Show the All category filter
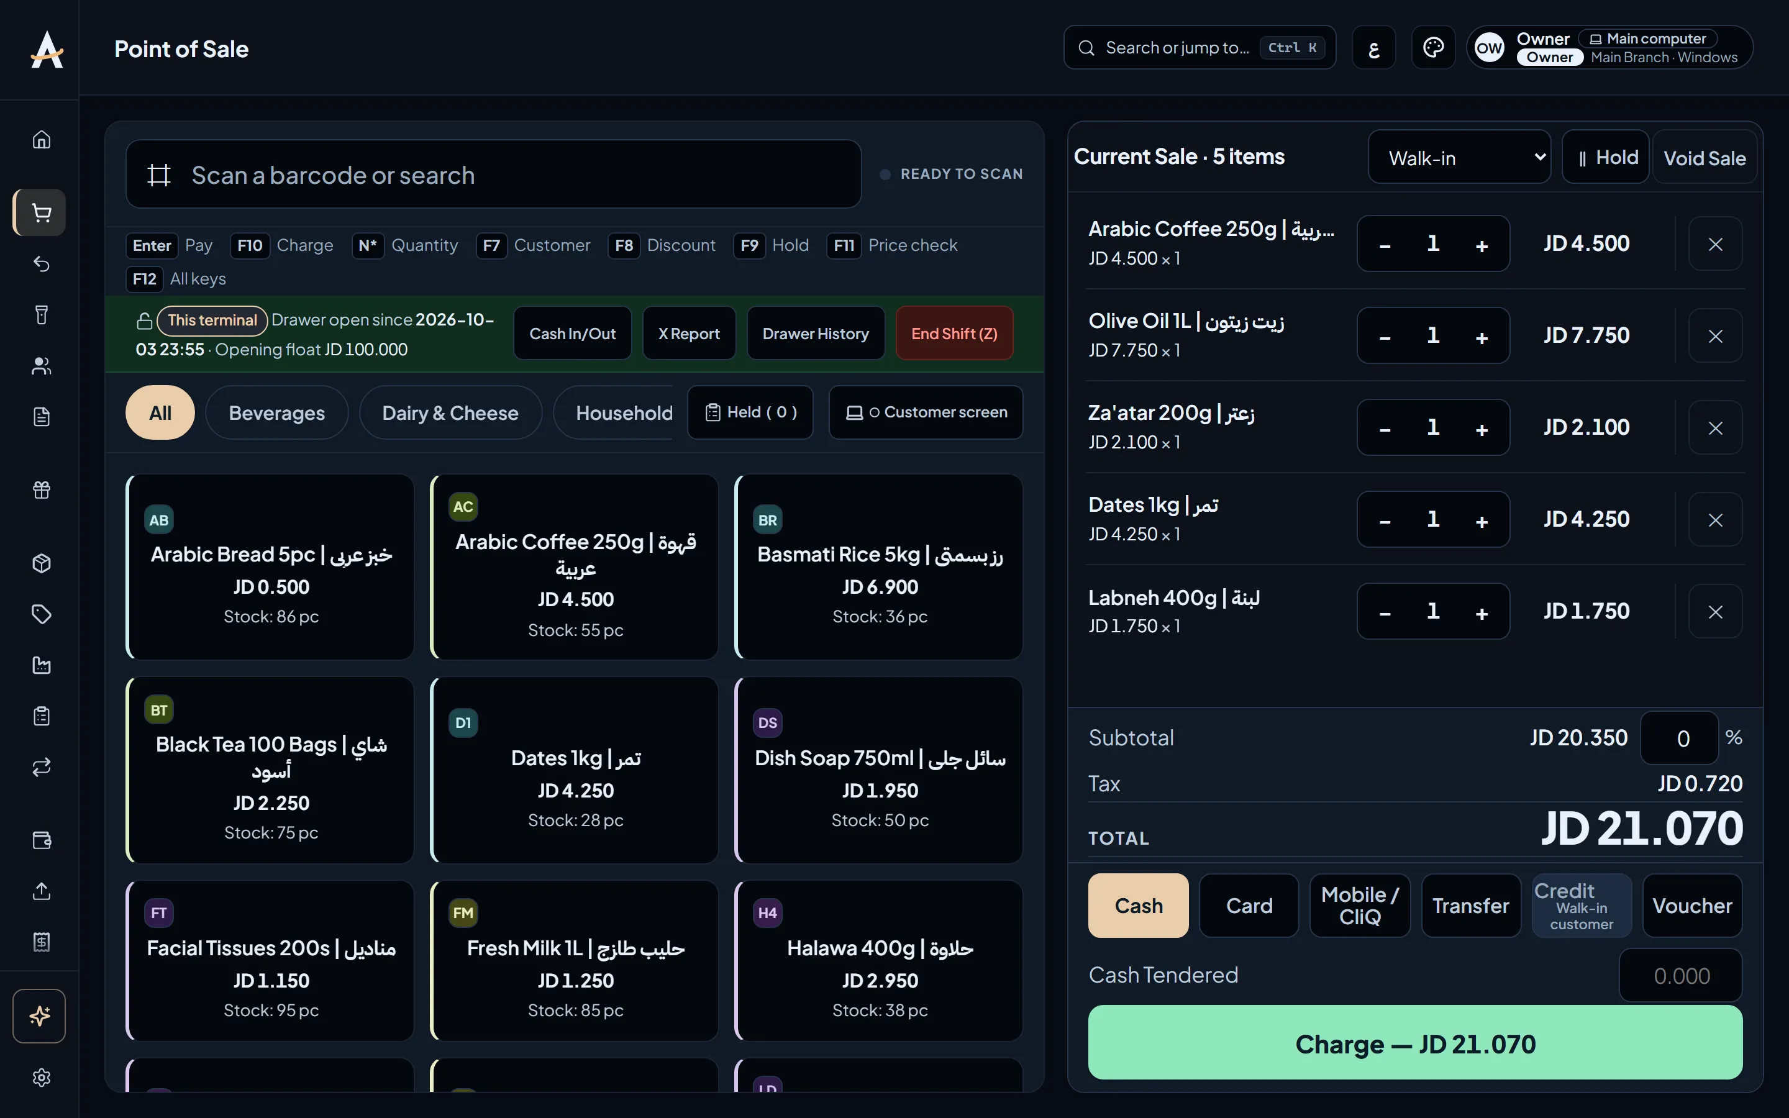Viewport: 1789px width, 1118px height. coord(160,412)
